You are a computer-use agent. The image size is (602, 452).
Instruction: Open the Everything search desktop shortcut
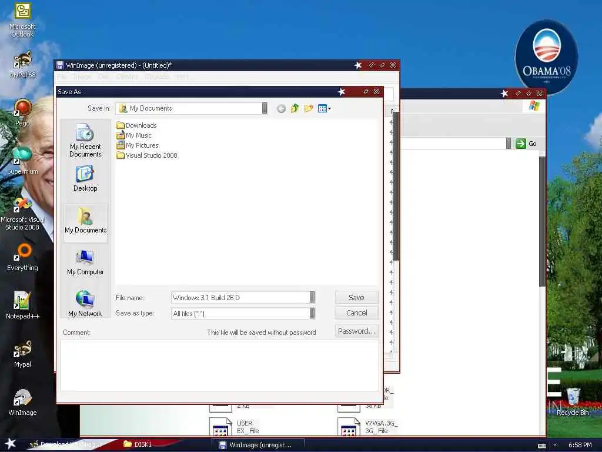tap(22, 257)
